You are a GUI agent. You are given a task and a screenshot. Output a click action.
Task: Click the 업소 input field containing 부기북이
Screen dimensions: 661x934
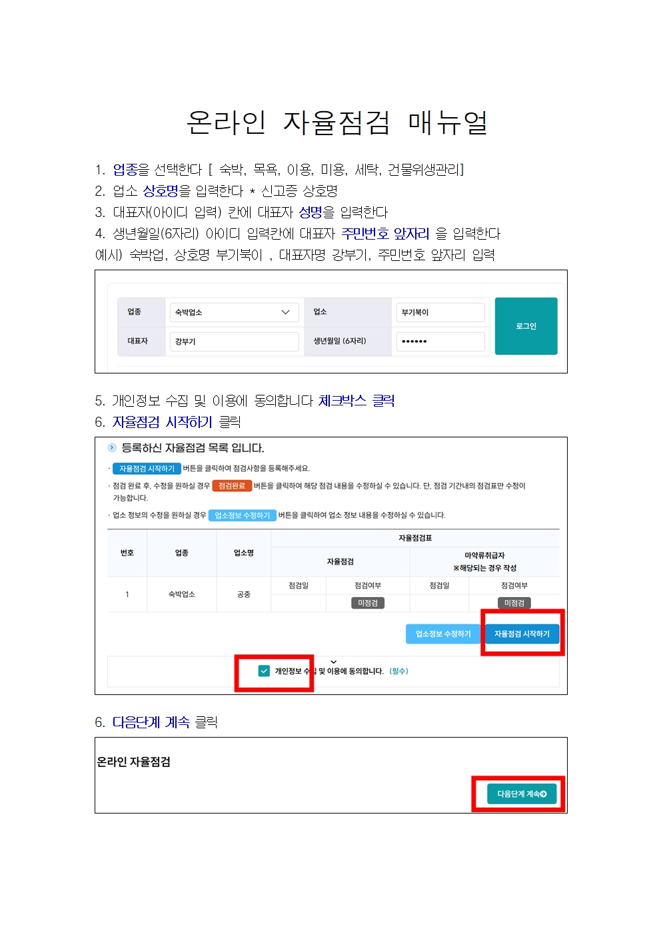[440, 312]
